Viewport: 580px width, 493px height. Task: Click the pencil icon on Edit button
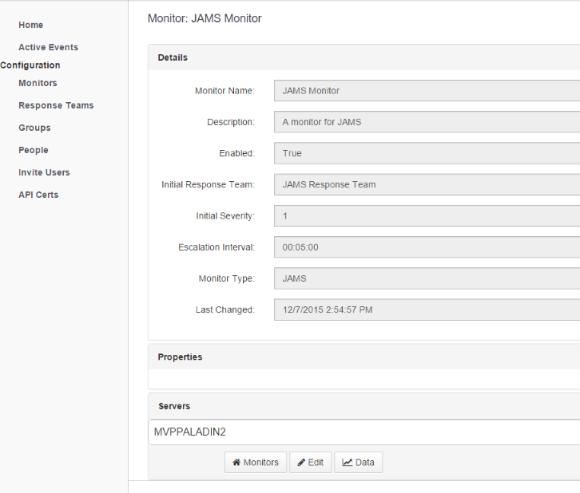tap(301, 463)
